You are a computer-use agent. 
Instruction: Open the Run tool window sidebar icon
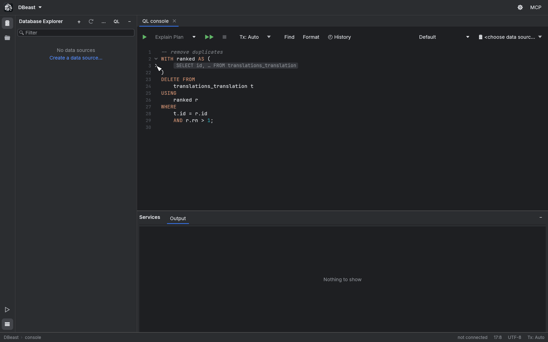pyautogui.click(x=7, y=310)
